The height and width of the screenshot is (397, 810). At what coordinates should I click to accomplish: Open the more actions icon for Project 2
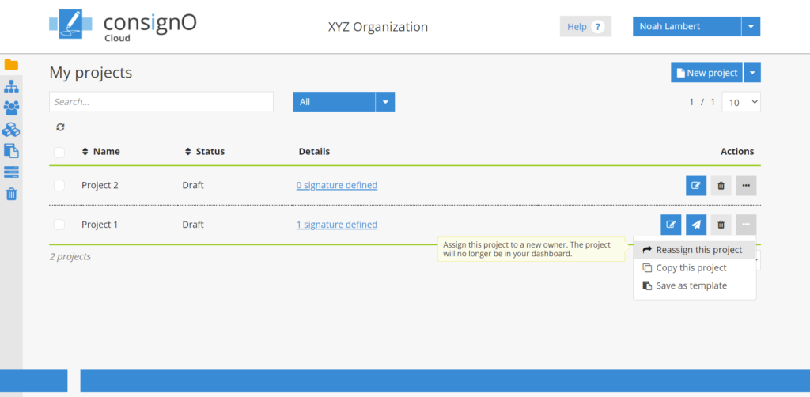tap(746, 186)
